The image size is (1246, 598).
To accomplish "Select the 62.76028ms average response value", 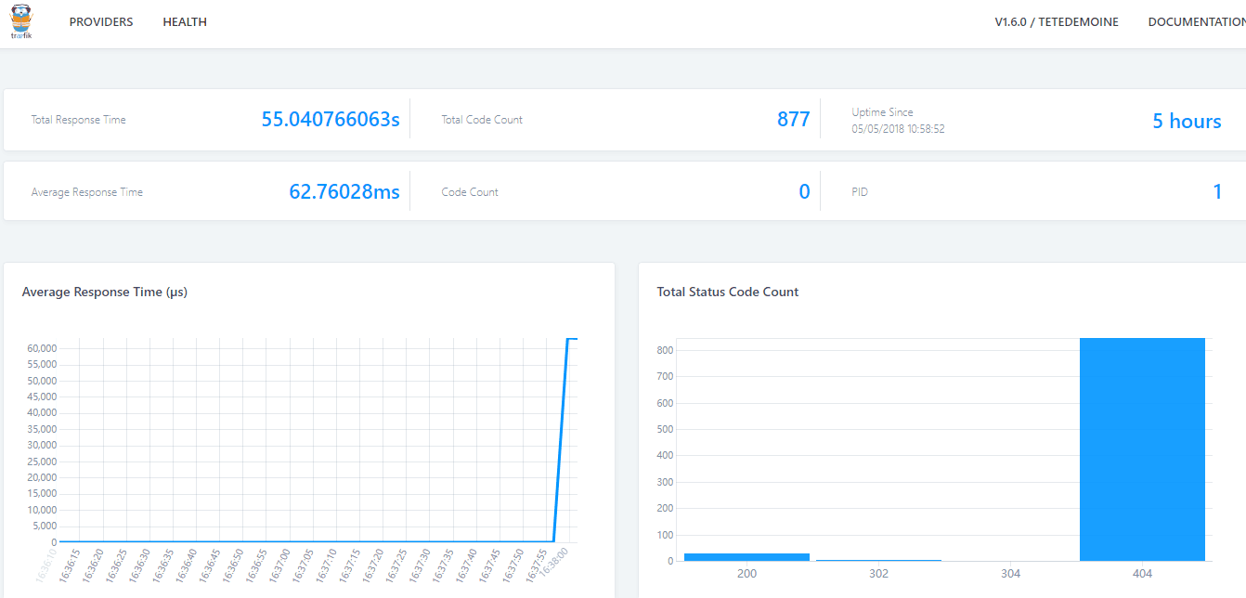I will pos(344,192).
